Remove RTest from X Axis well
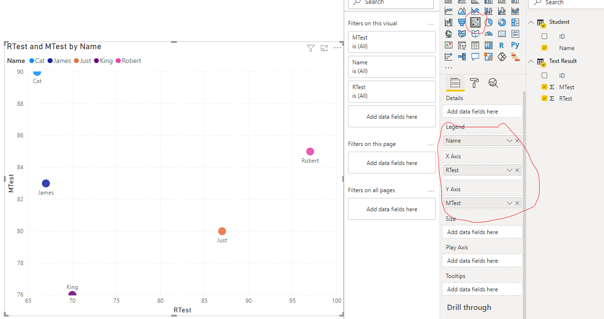 tap(517, 170)
